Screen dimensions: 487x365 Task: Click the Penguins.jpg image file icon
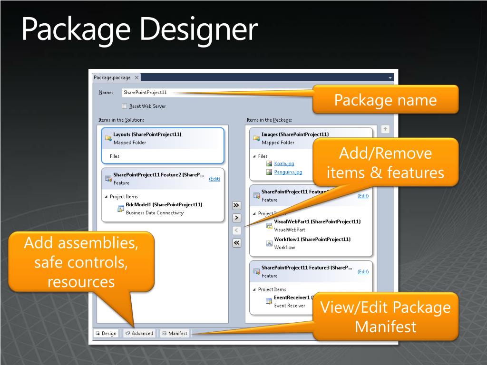coord(269,172)
